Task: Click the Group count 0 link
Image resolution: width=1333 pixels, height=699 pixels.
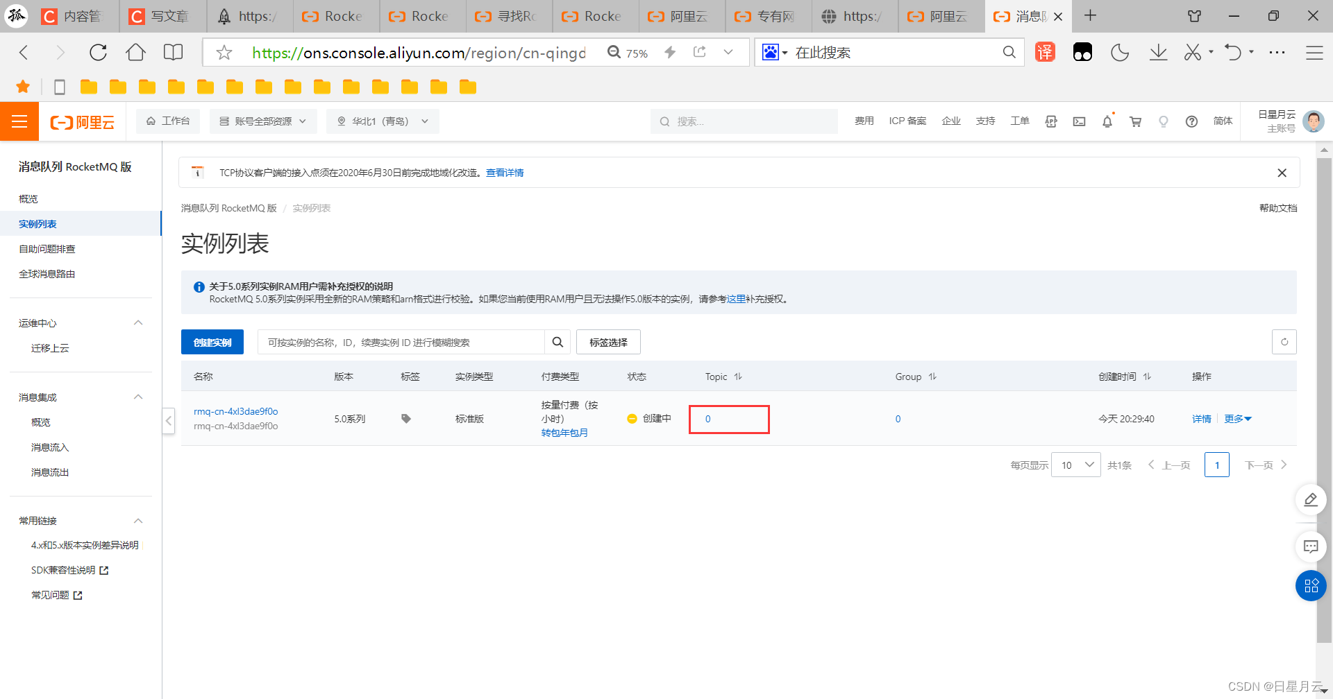Action: 898,419
